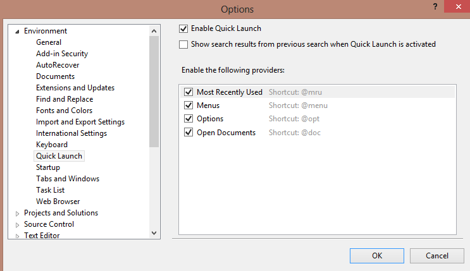Close the Options dialog window
Screen dimensions: 470x271
pos(457,6)
